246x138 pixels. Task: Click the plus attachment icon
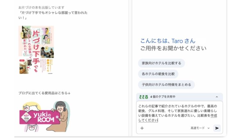click(x=142, y=128)
